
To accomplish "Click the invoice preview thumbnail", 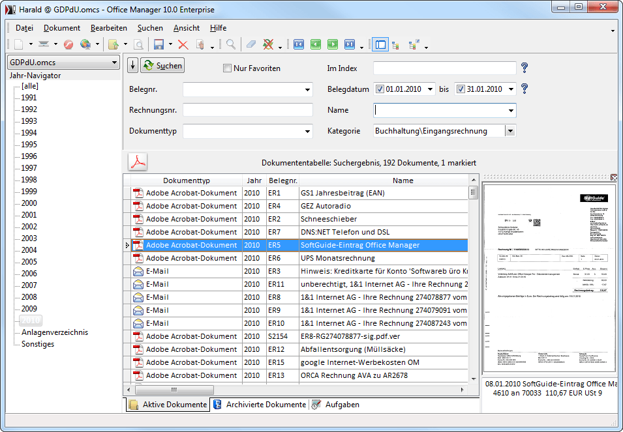I will pyautogui.click(x=549, y=278).
